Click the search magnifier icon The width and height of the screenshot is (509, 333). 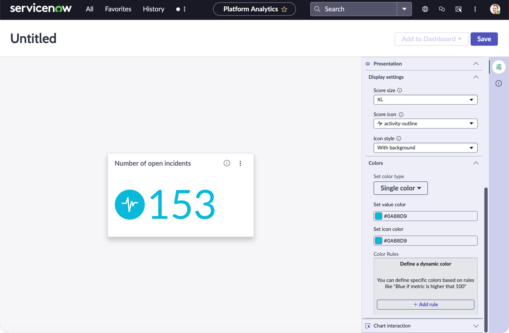click(317, 9)
